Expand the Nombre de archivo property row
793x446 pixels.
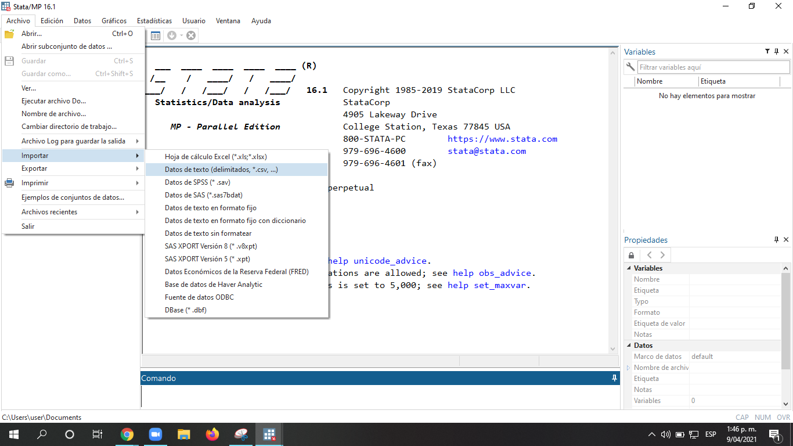[628, 368]
